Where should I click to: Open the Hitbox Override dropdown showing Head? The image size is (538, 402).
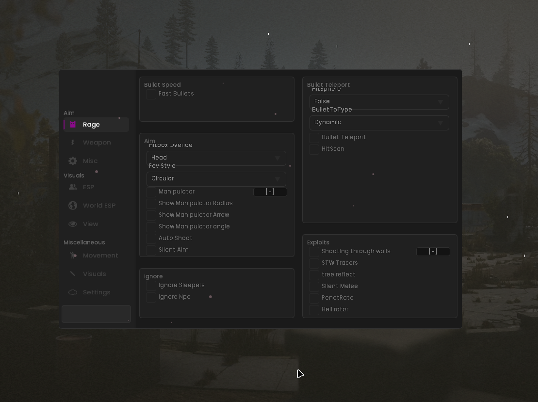pyautogui.click(x=216, y=158)
